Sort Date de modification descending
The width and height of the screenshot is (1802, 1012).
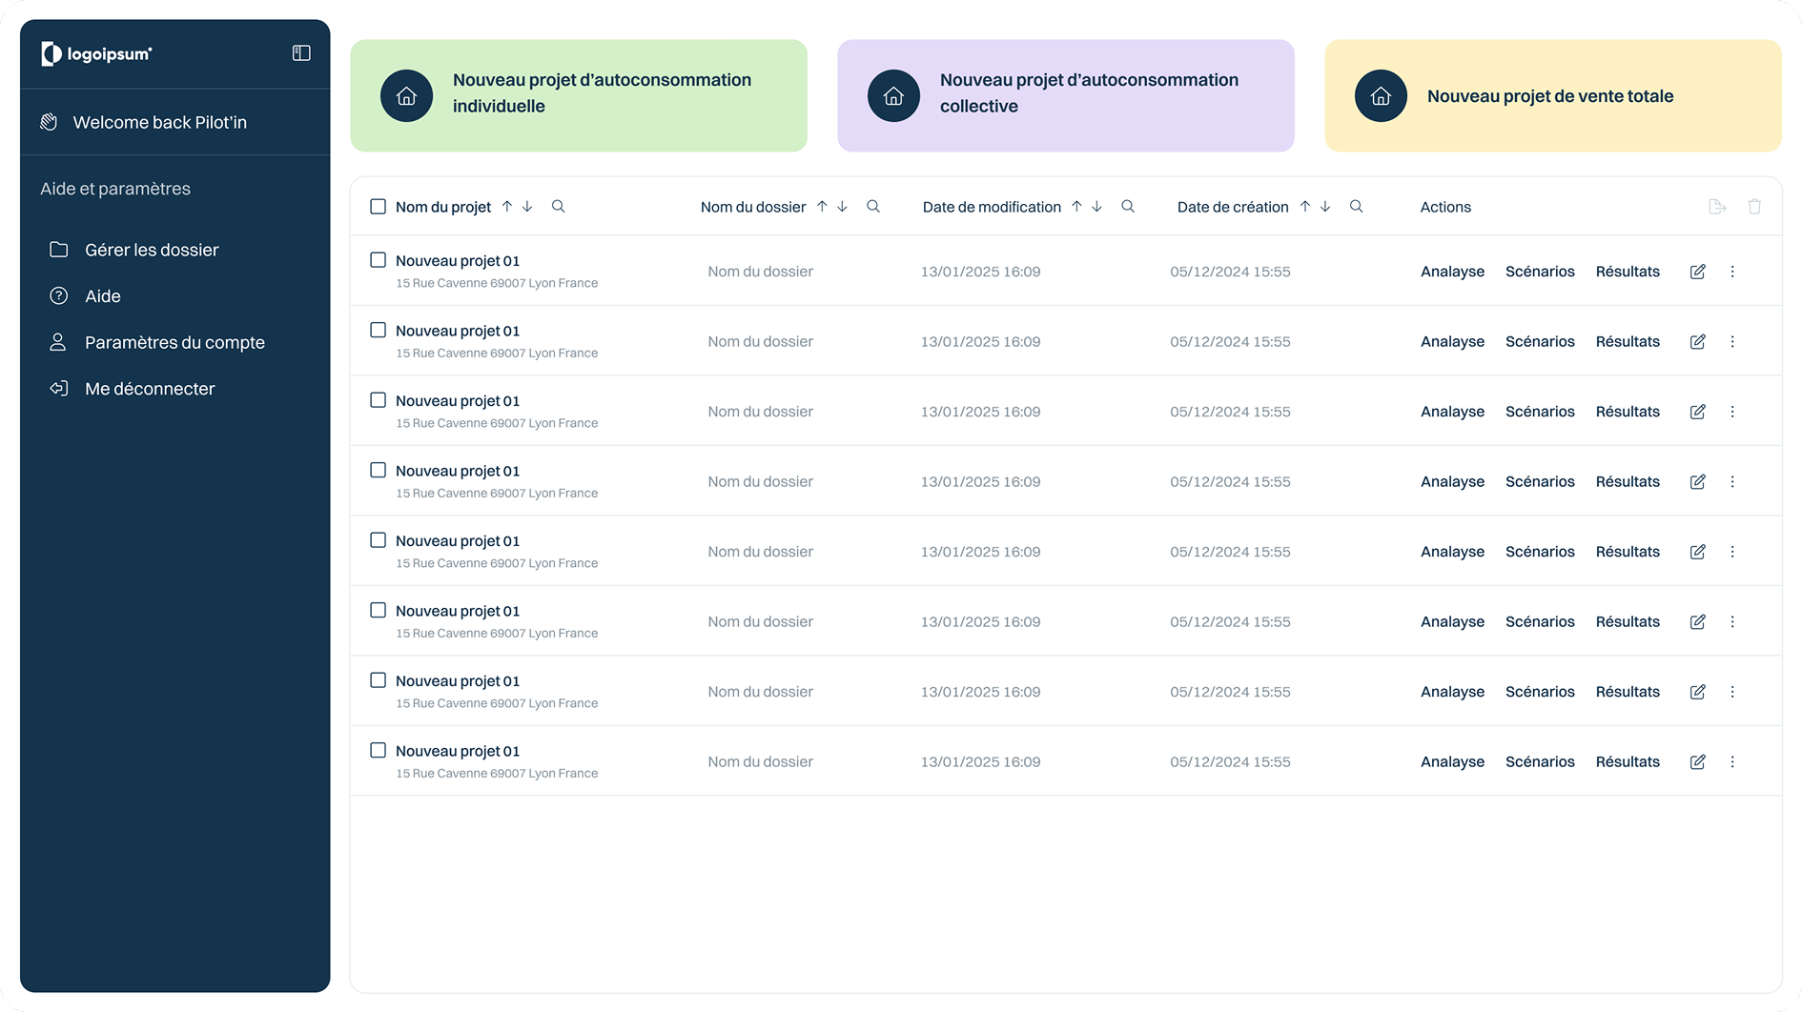[x=1097, y=206]
